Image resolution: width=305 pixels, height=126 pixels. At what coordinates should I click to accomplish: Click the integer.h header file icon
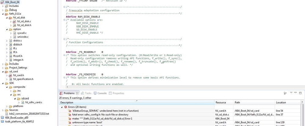(11, 60)
